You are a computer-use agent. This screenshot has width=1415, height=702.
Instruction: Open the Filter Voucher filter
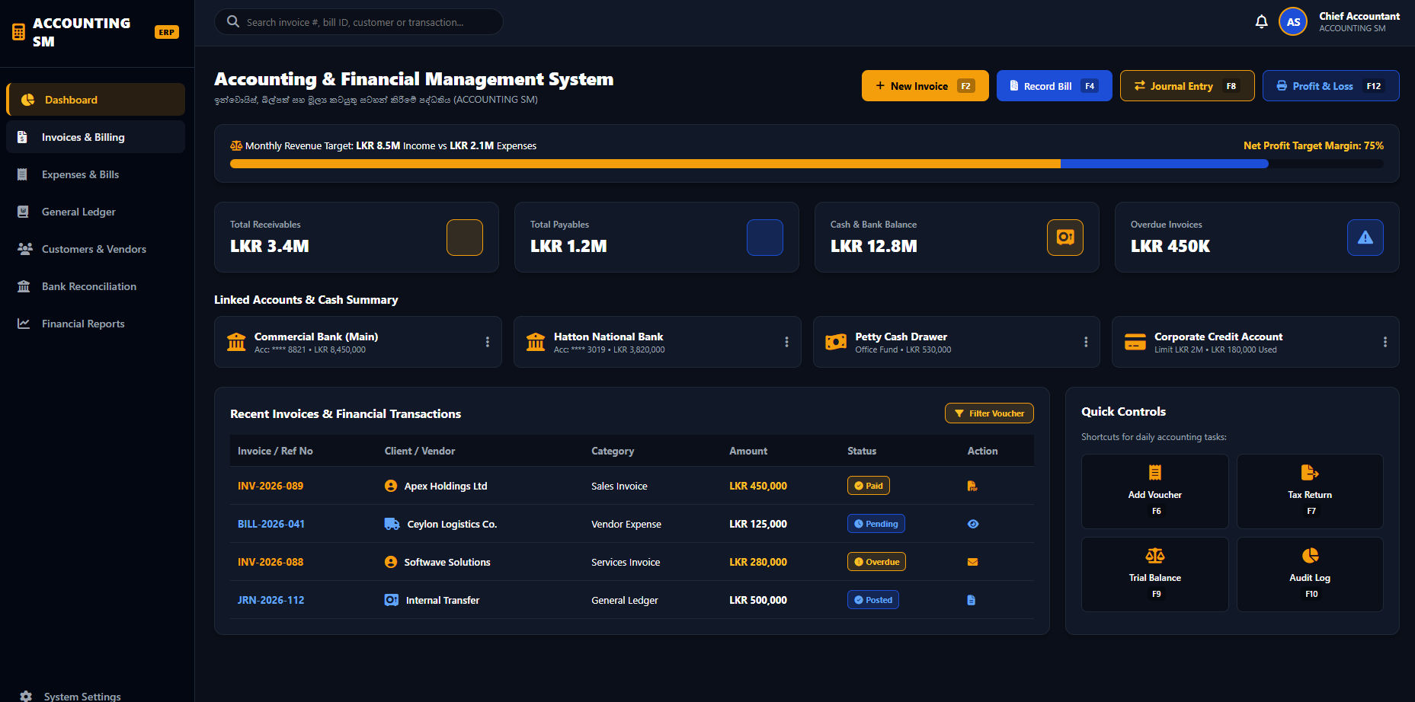tap(989, 413)
